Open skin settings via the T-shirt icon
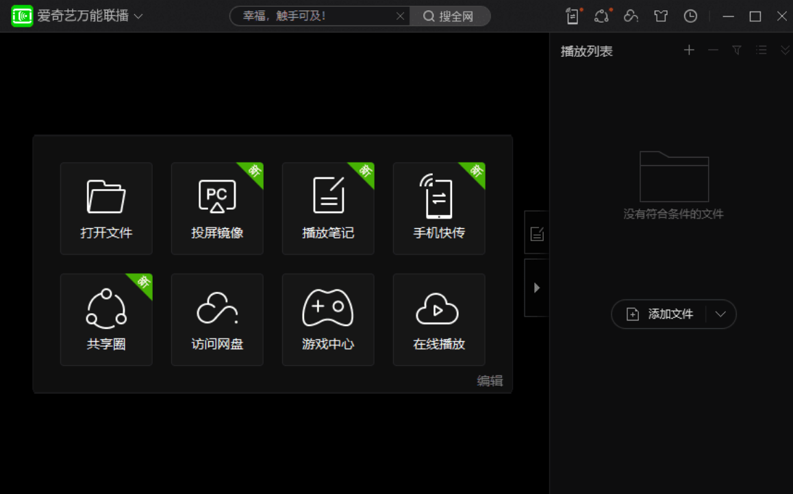 [x=661, y=16]
